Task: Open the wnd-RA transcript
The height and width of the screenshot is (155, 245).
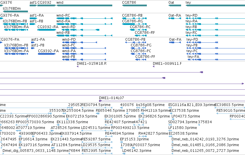Action: pyautogui.click(x=63, y=21)
